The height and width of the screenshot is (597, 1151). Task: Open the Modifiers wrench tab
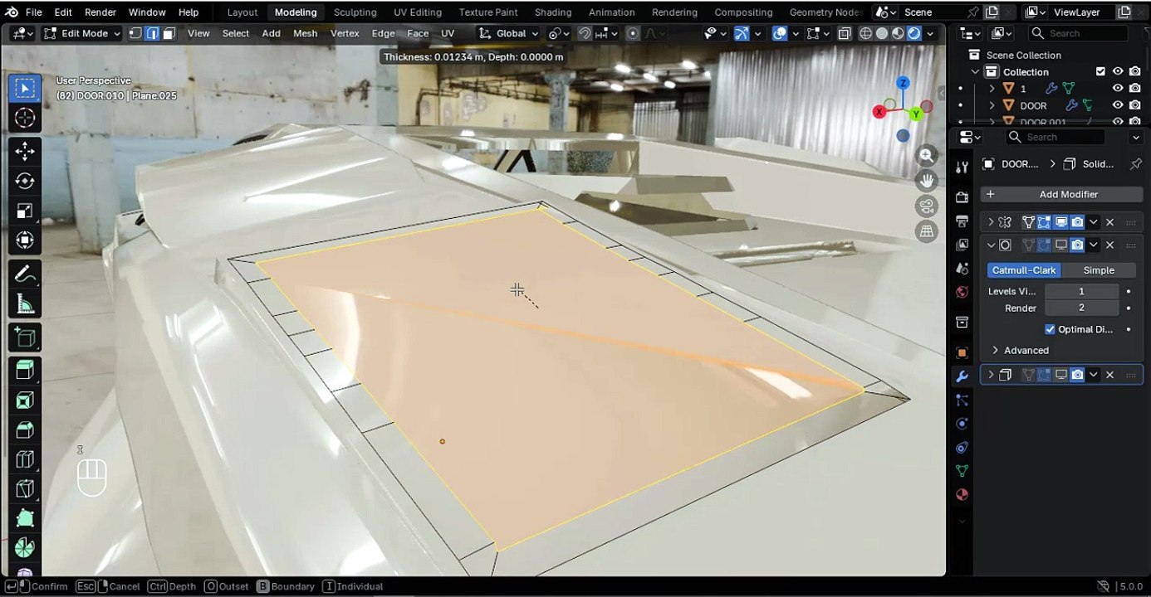click(962, 376)
